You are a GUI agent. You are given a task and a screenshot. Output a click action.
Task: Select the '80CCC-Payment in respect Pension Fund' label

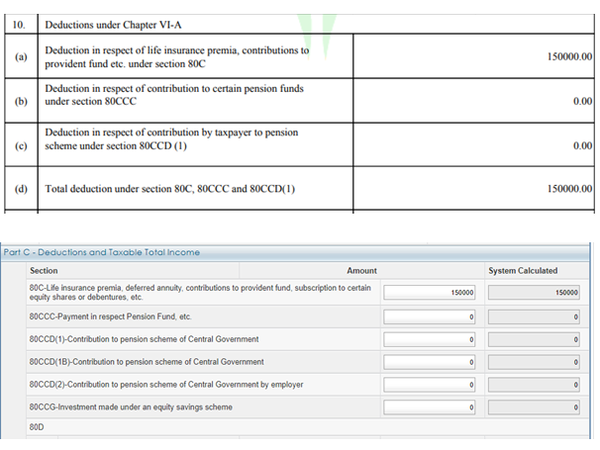[x=111, y=316]
